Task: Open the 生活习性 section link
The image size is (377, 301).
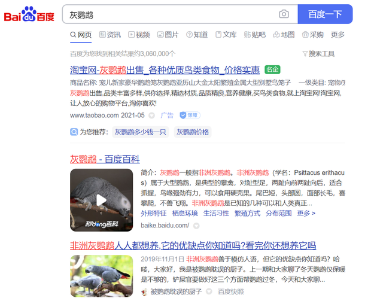Action: 216,213
